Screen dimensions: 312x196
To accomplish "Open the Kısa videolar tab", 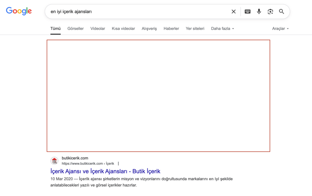I will tap(123, 28).
